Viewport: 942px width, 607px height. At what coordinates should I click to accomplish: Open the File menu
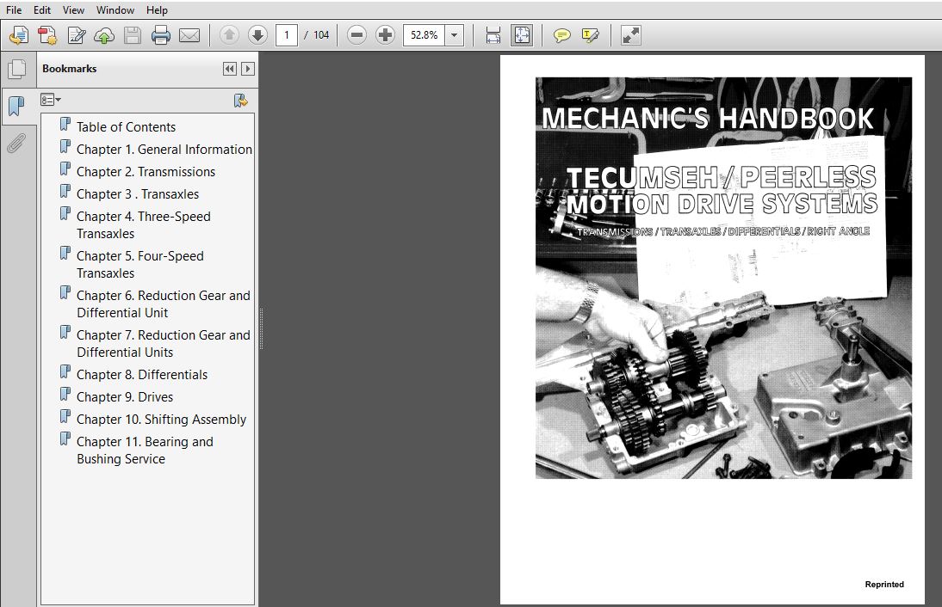tap(14, 10)
